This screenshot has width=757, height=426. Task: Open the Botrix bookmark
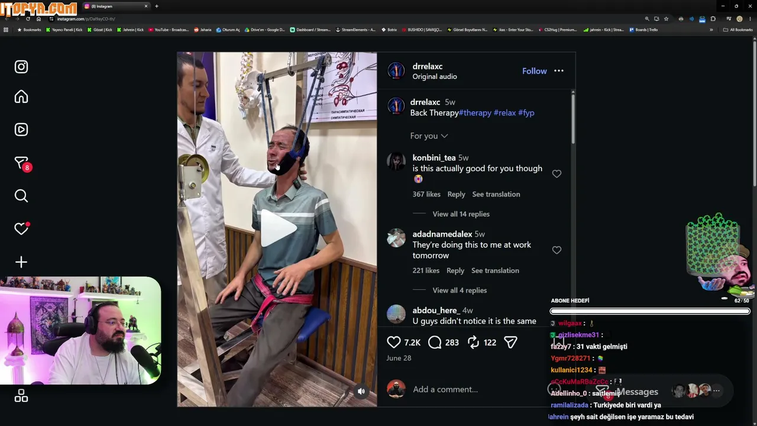(389, 30)
